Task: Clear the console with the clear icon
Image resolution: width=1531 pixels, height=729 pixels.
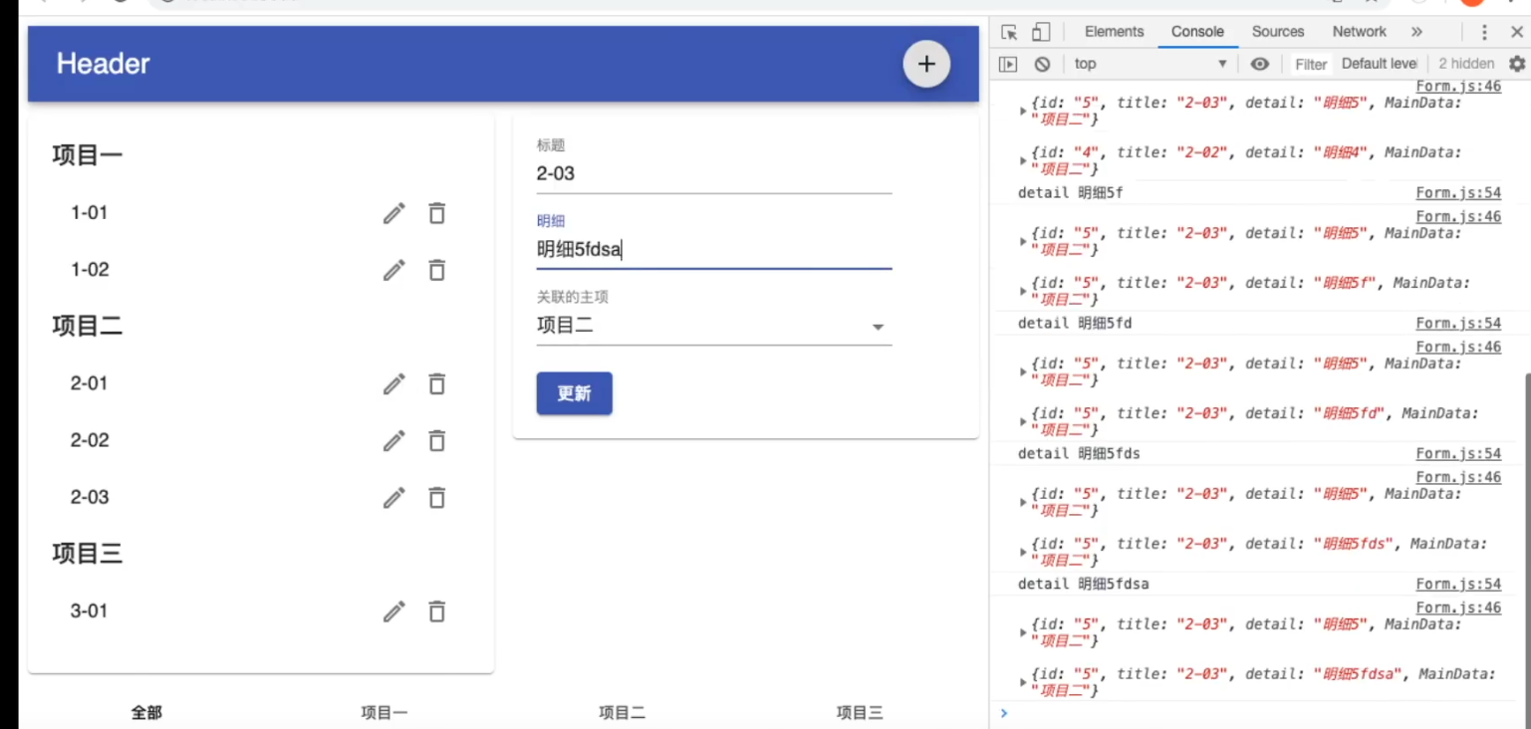Action: coord(1044,64)
